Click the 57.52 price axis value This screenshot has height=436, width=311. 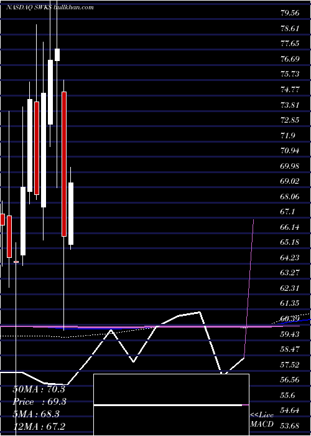click(x=290, y=365)
